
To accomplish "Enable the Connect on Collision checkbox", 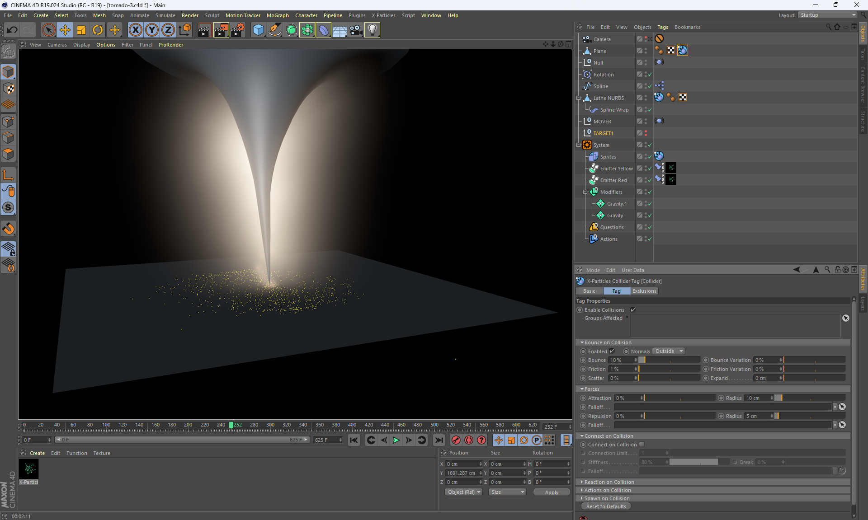I will [x=642, y=445].
